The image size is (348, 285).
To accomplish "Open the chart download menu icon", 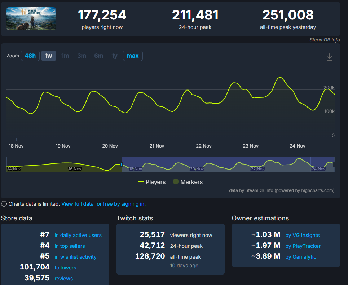I will tap(329, 57).
